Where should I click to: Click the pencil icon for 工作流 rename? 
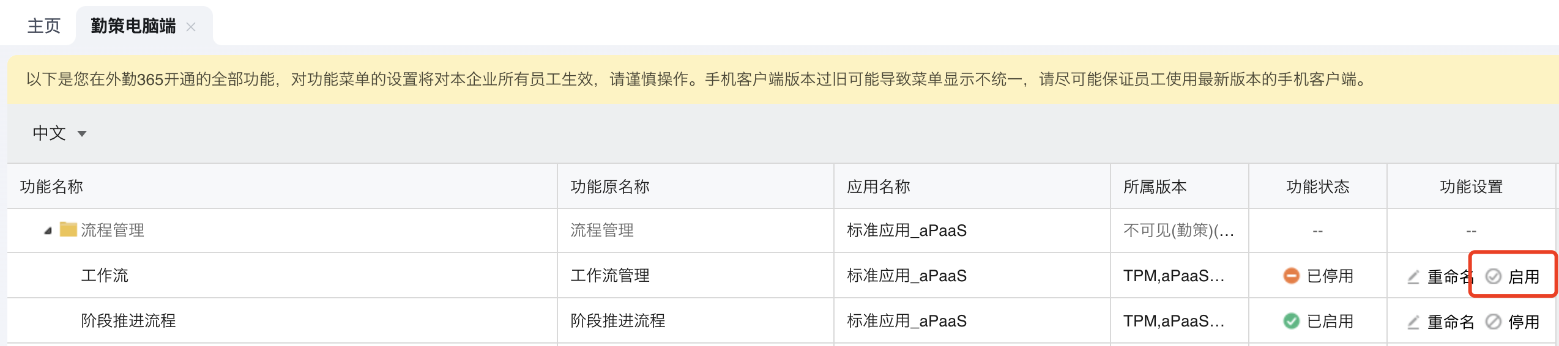click(x=1413, y=277)
